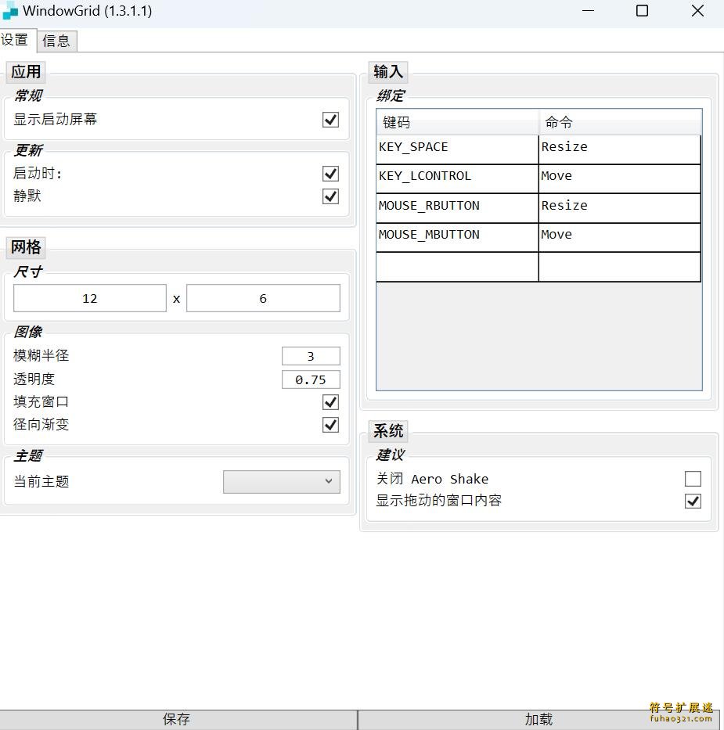Toggle the 径向渐变 checkbox
This screenshot has height=730, width=724.
(330, 425)
